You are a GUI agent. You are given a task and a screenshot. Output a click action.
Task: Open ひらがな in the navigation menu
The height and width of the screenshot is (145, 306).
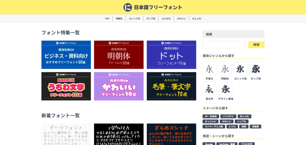[x=166, y=18]
